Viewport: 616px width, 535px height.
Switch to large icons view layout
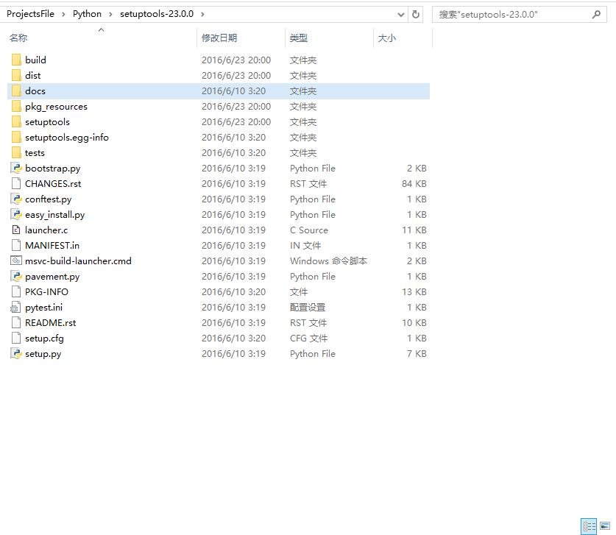click(606, 526)
